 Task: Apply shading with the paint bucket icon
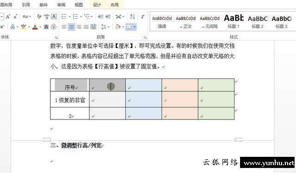[118, 27]
